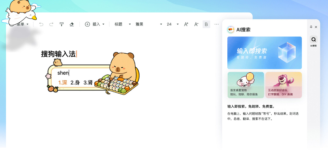The height and width of the screenshot is (160, 328).
Task: Open the 标题 style dropdown
Action: (x=123, y=24)
